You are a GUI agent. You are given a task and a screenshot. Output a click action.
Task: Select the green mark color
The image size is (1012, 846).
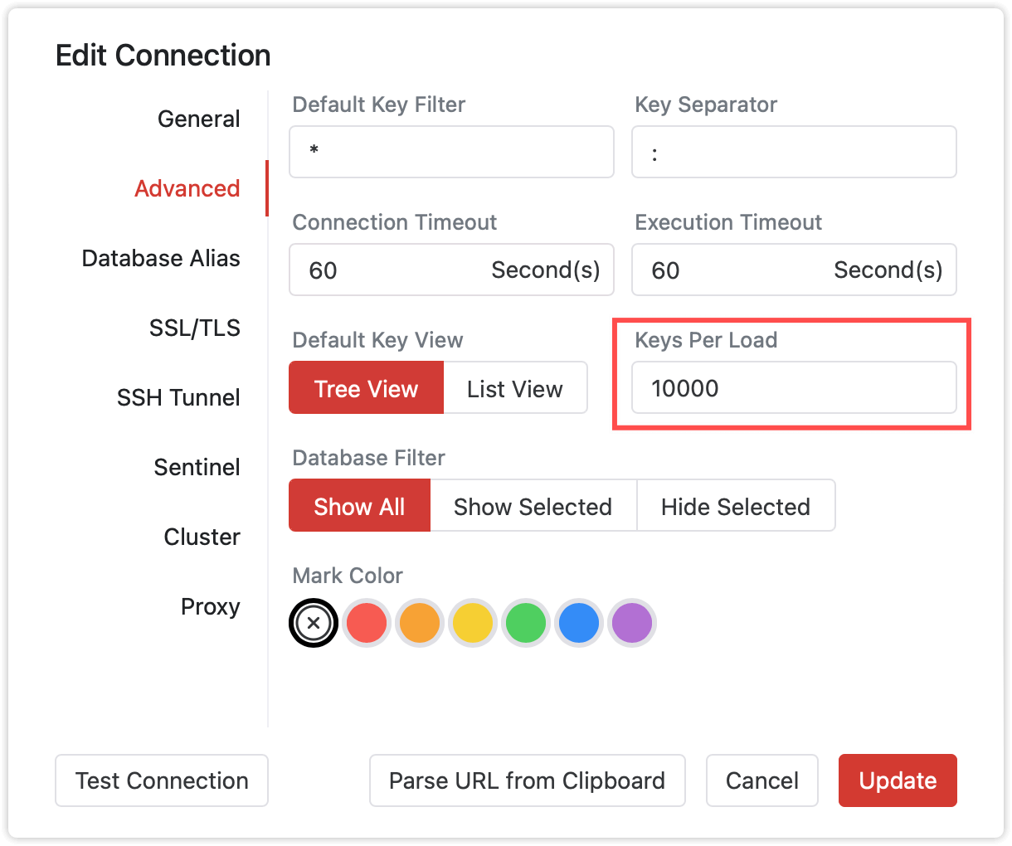click(526, 624)
